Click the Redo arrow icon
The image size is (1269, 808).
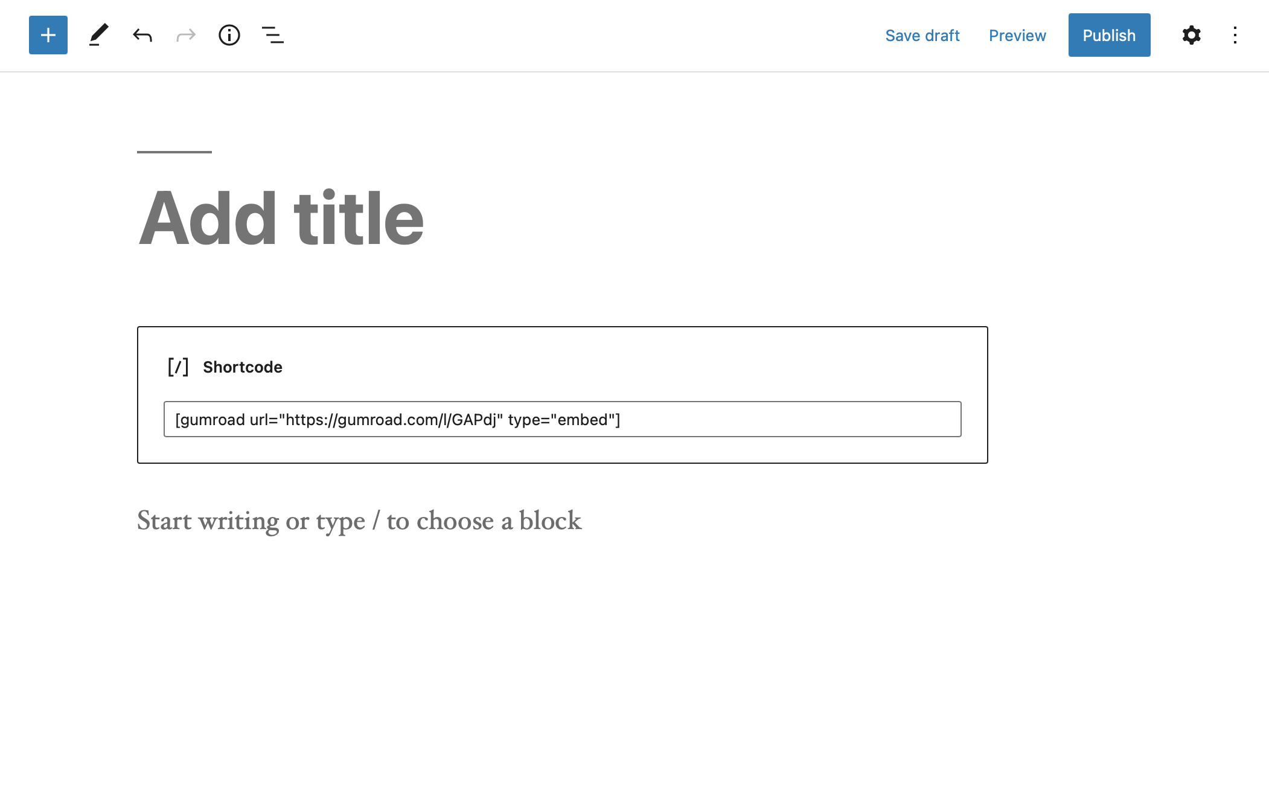(x=186, y=35)
